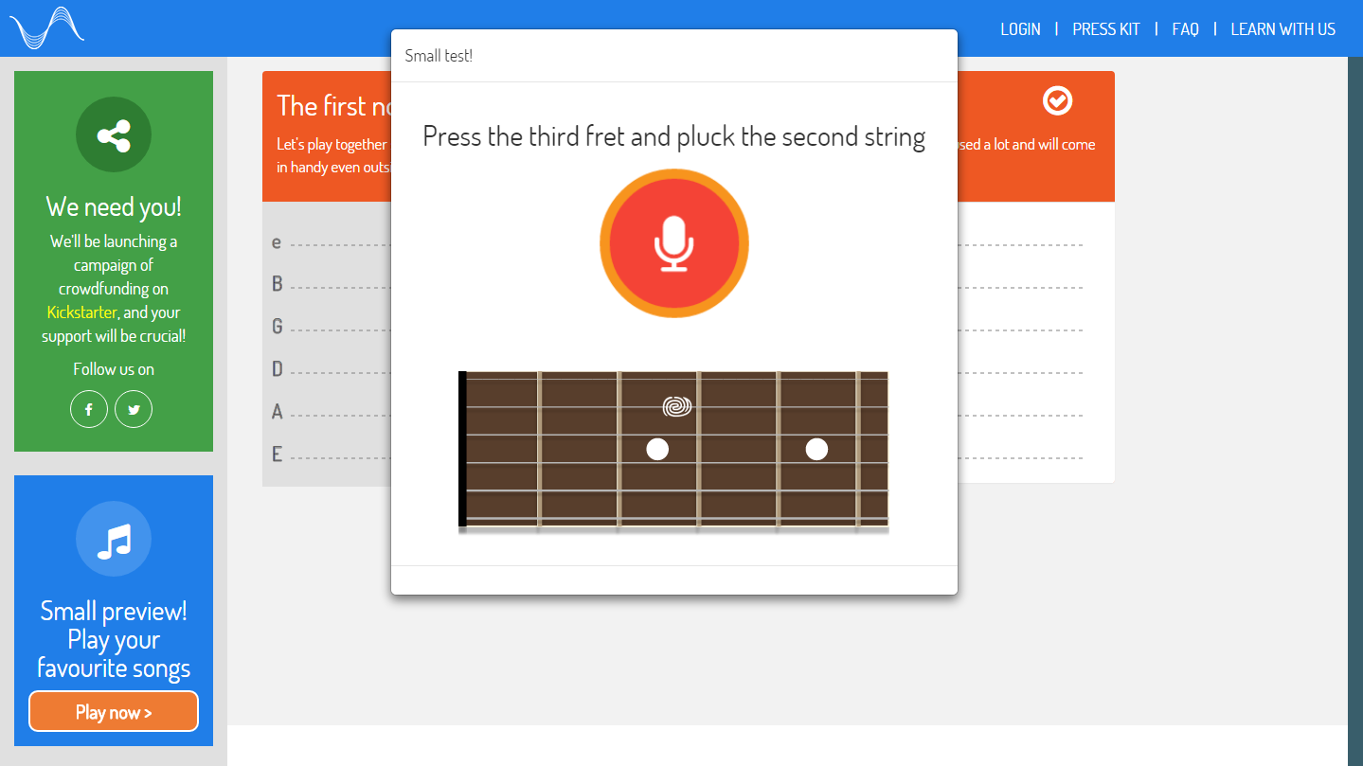Viewport: 1363px width, 766px height.
Task: Click the red microphone record button
Action: 674,243
